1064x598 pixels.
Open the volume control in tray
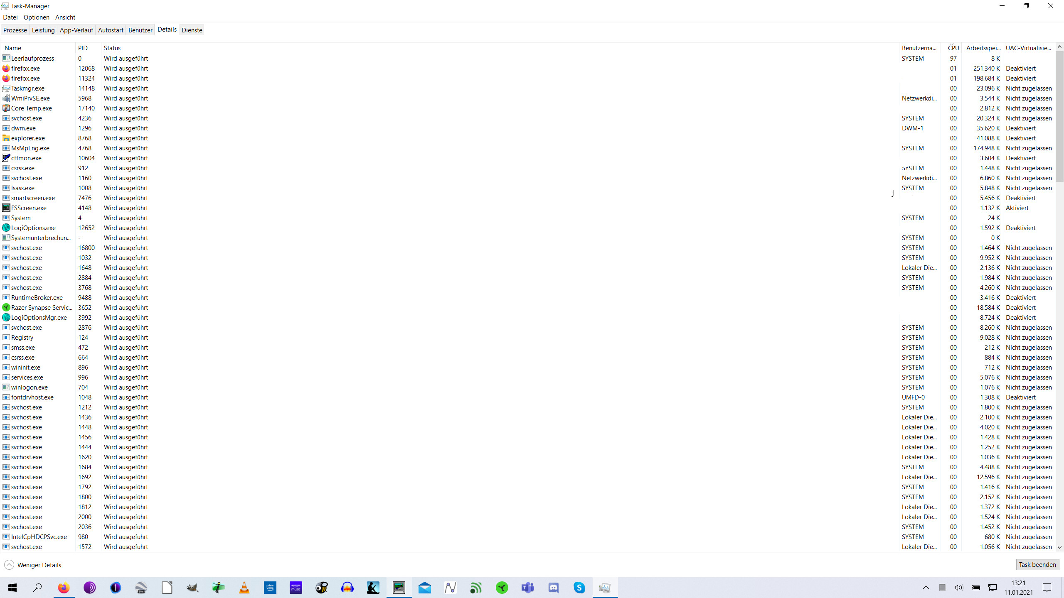point(959,588)
